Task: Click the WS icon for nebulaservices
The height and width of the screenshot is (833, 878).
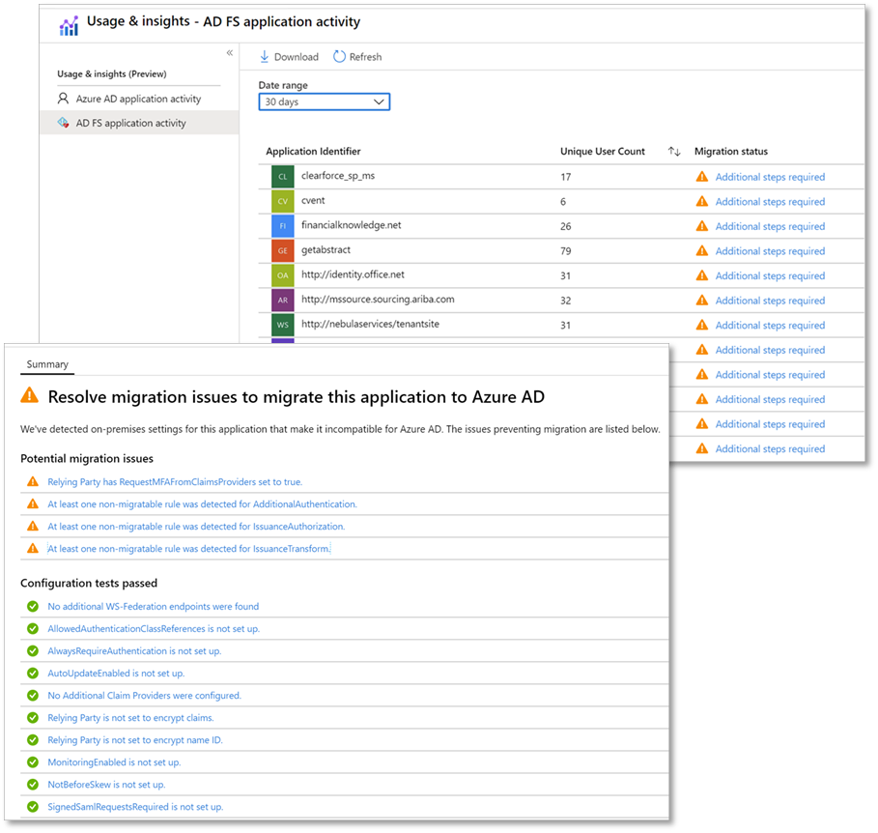Action: tap(283, 325)
